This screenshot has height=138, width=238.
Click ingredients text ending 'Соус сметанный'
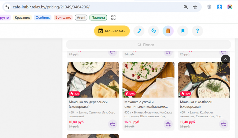point(92,114)
